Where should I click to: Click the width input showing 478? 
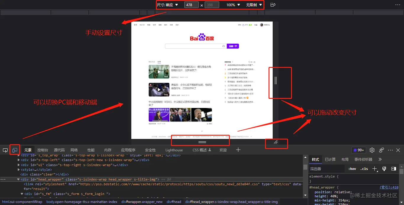pyautogui.click(x=191, y=5)
